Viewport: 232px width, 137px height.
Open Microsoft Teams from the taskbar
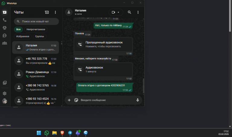[78, 133]
